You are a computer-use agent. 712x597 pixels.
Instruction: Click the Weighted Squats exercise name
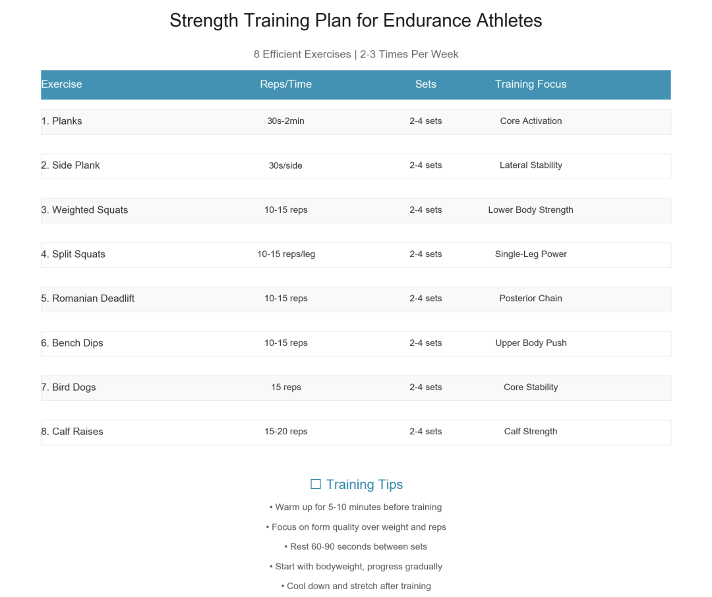coord(84,210)
